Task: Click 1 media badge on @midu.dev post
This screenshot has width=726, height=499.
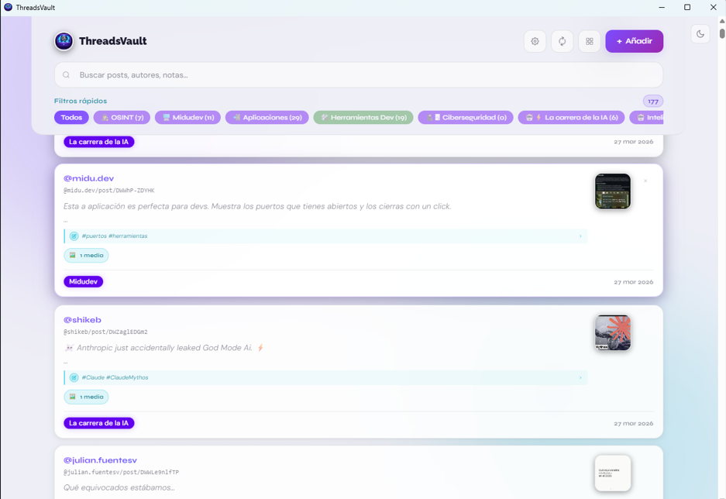Action: (x=86, y=256)
